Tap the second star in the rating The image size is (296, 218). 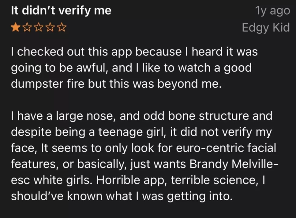(x=27, y=28)
